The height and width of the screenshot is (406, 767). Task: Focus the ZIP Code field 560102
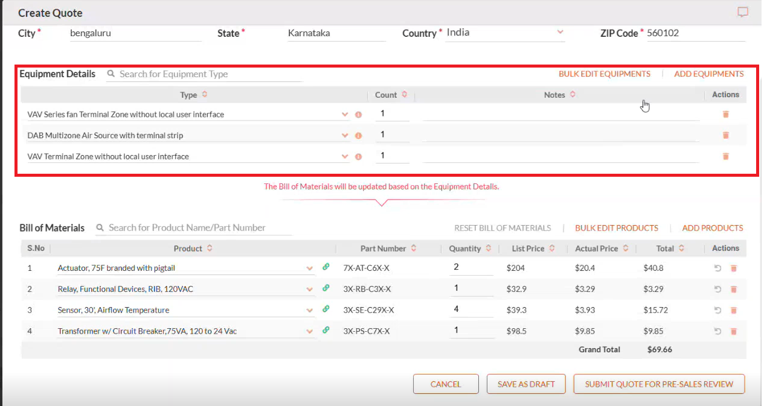(696, 33)
